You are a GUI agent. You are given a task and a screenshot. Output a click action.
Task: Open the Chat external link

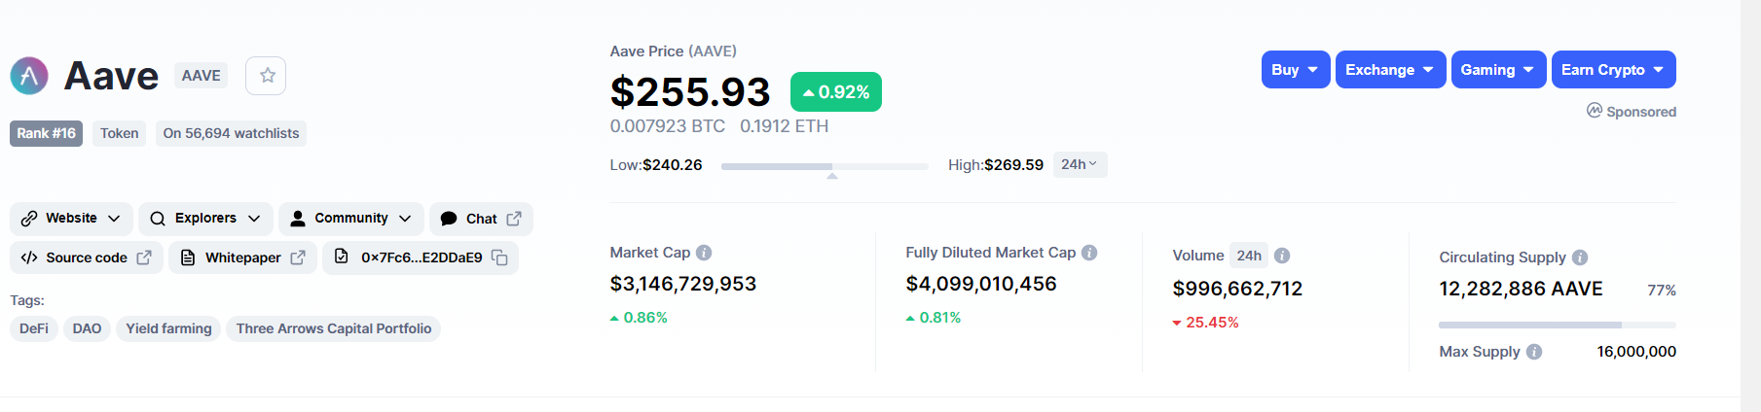(x=481, y=219)
